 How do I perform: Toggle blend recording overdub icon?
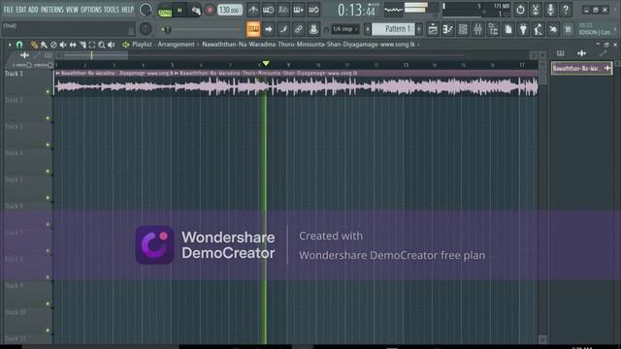coord(298,10)
